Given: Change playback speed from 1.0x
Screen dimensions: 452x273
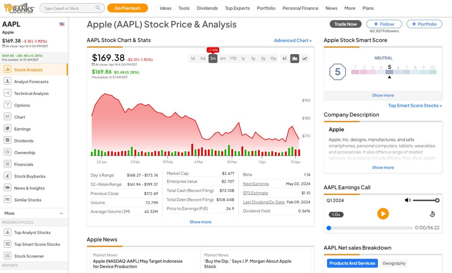Looking at the screenshot, I should [x=336, y=214].
